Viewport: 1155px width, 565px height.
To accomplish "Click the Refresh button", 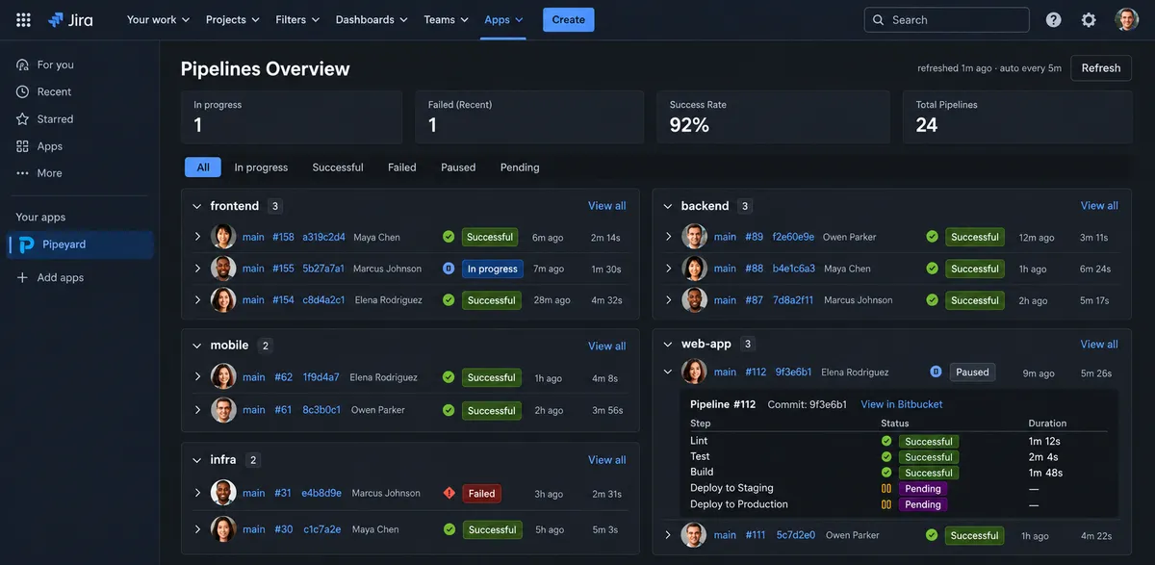I will tap(1101, 68).
